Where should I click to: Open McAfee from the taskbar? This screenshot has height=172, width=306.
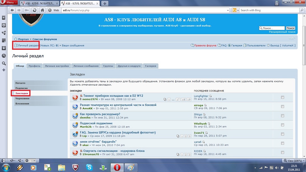(x=75, y=168)
